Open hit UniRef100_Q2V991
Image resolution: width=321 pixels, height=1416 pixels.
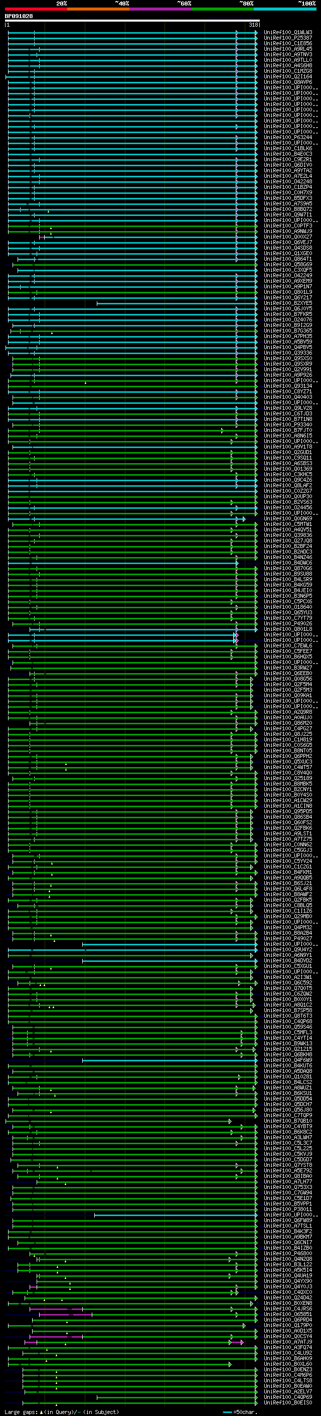pos(287,369)
